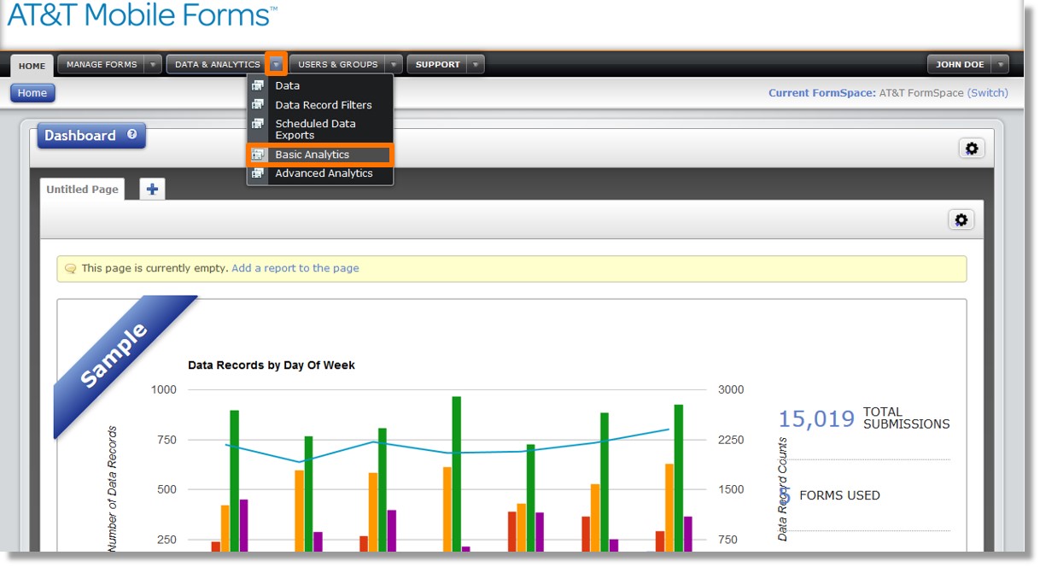The height and width of the screenshot is (567, 1040).
Task: Open Dashboard help question mark icon
Action: [x=131, y=134]
